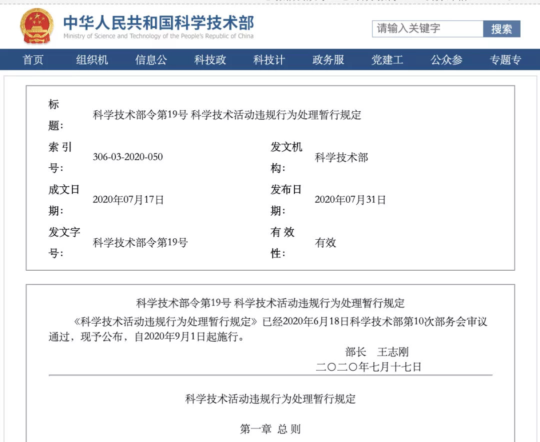Open the 公众参 navigation menu item
This screenshot has height=442, width=540.
click(x=446, y=60)
